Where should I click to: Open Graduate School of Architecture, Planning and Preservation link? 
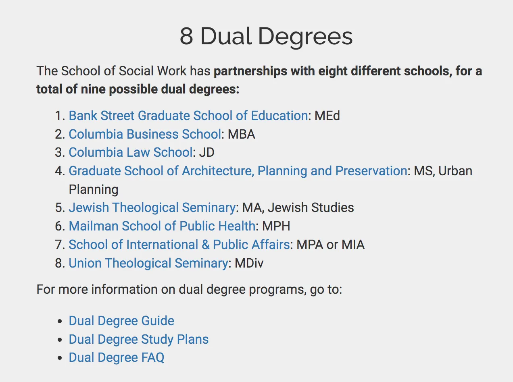(238, 171)
